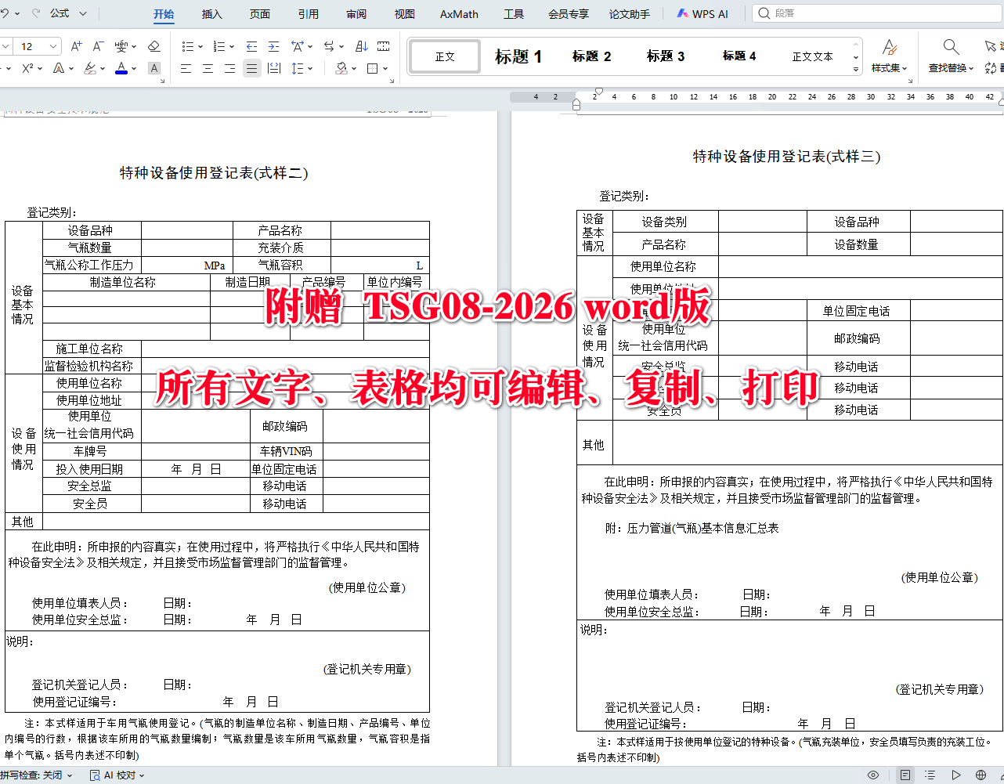Sort paragraphs with the sort icon
The image size is (1004, 784).
[361, 45]
